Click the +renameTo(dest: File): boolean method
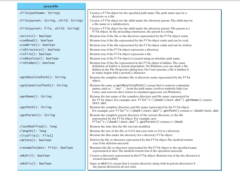The width and height of the screenshot is (240, 173). (46, 148)
